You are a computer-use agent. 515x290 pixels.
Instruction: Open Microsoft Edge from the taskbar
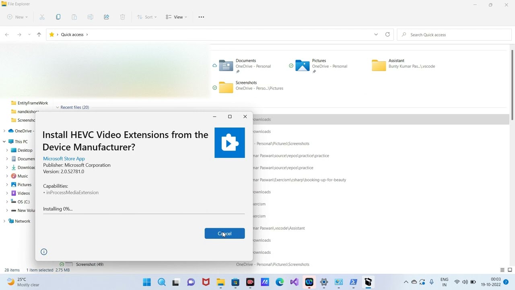coord(280,282)
